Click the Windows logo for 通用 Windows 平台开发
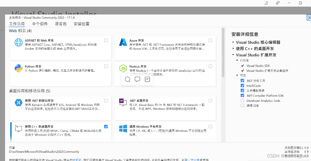Viewport: 311px width, 161px height. tap(123, 129)
